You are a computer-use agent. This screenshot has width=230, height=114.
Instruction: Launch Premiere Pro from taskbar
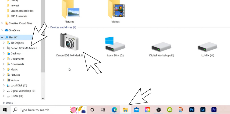(x=214, y=110)
